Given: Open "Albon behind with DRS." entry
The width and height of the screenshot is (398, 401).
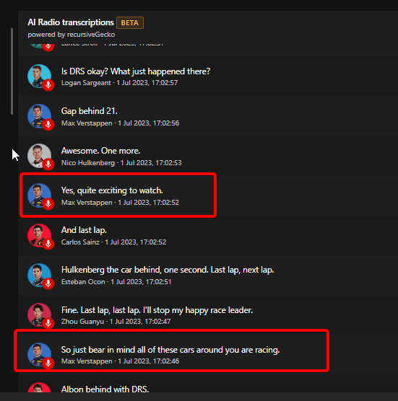Looking at the screenshot, I should coord(105,389).
